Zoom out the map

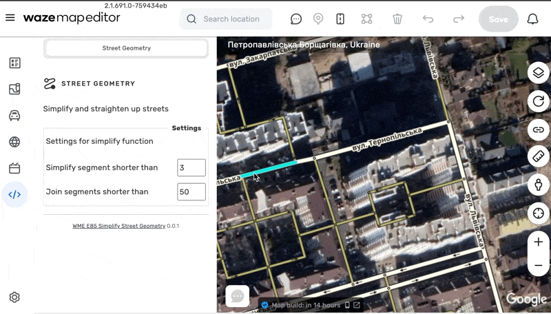[538, 265]
